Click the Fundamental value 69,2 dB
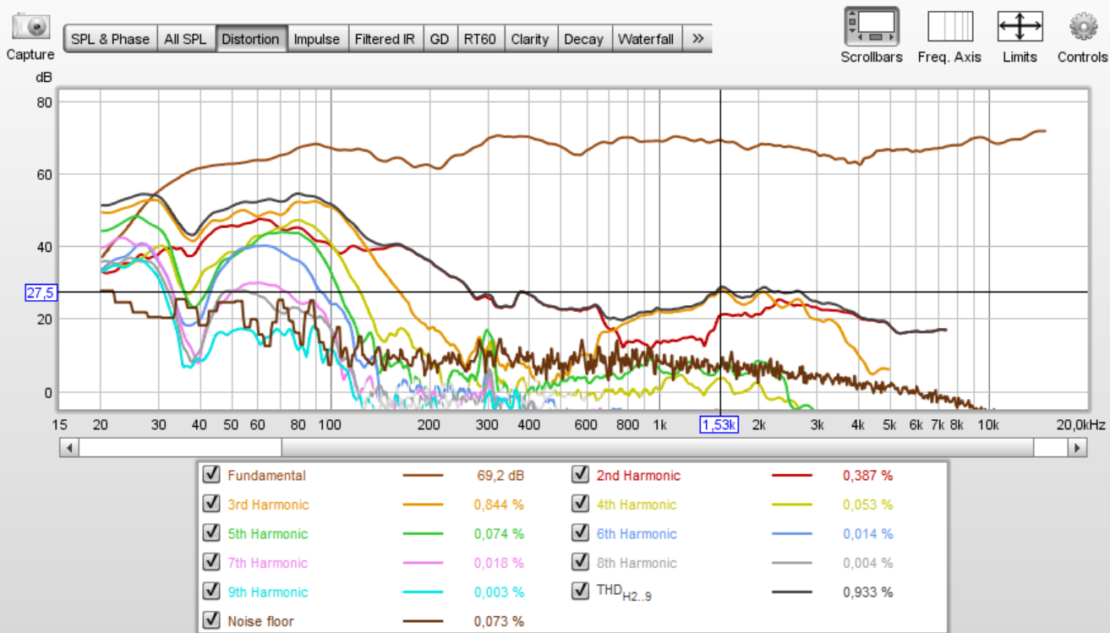The width and height of the screenshot is (1110, 633). [x=500, y=476]
